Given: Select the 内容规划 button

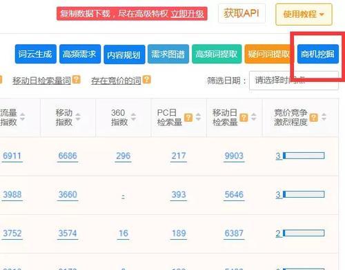Looking at the screenshot, I should tap(124, 54).
